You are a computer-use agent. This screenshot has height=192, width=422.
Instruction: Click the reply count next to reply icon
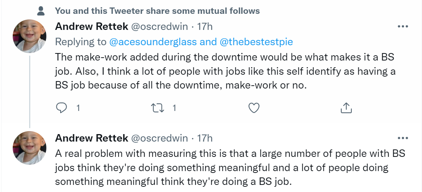(78, 108)
